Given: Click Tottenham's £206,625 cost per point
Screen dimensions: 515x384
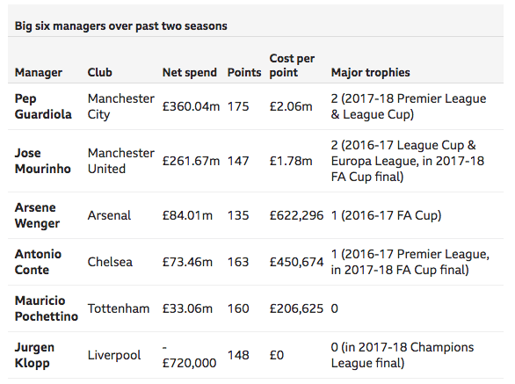Looking at the screenshot, I should coord(296,308).
